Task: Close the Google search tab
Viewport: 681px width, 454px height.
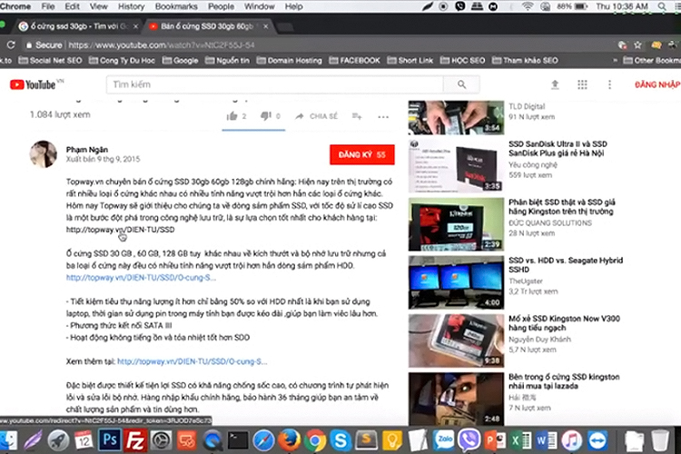Action: tap(135, 26)
